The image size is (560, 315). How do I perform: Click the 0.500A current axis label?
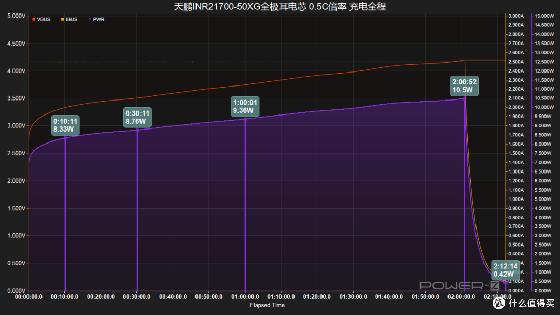point(516,245)
